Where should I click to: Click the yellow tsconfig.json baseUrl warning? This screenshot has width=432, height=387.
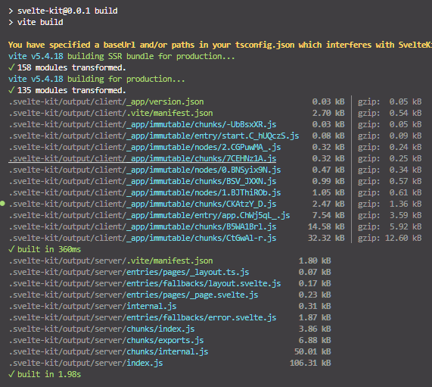[x=220, y=45]
